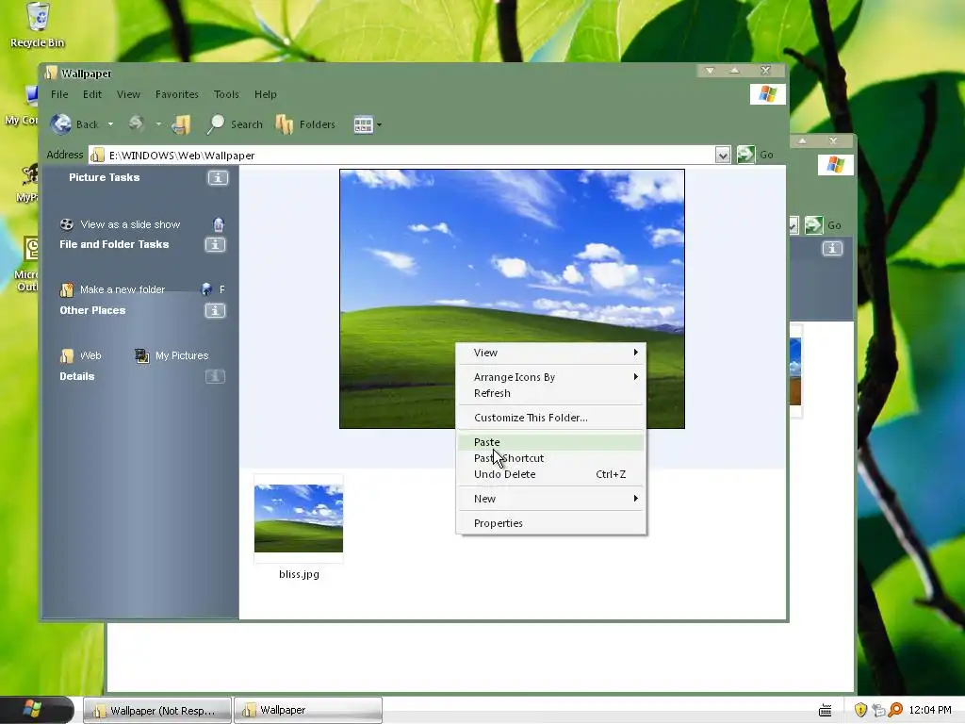Click the Wallpaper taskbar button
Screen dimensions: 965x724
[x=308, y=711]
